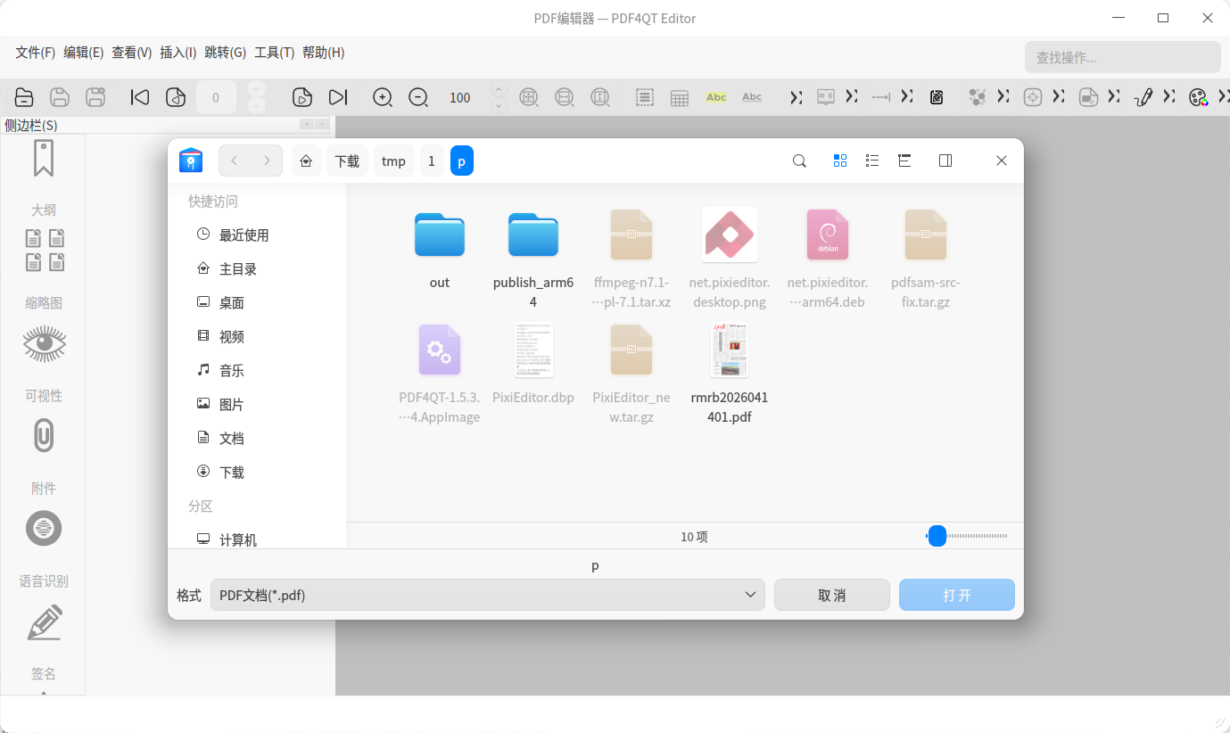Click the attachments paperclip icon in sidebar
Image resolution: width=1230 pixels, height=733 pixels.
[44, 436]
